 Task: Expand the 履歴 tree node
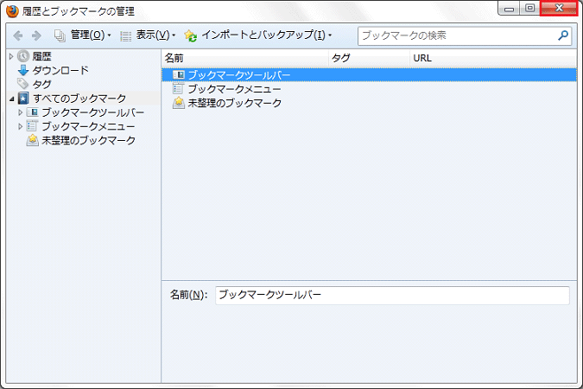pos(11,56)
